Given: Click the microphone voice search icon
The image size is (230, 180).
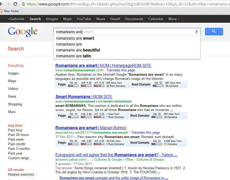Looking at the screenshot, I should [x=197, y=32].
